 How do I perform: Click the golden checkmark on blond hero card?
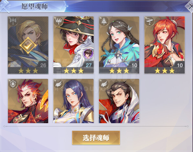pyautogui.click(x=28, y=46)
